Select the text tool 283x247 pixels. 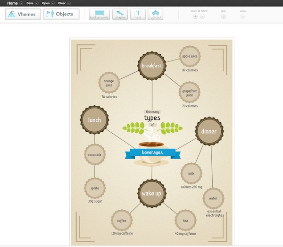138,14
